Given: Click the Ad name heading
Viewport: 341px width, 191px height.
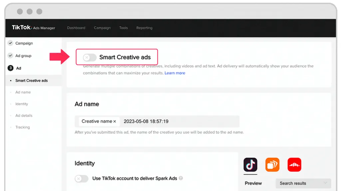Looking at the screenshot, I should pos(87,104).
